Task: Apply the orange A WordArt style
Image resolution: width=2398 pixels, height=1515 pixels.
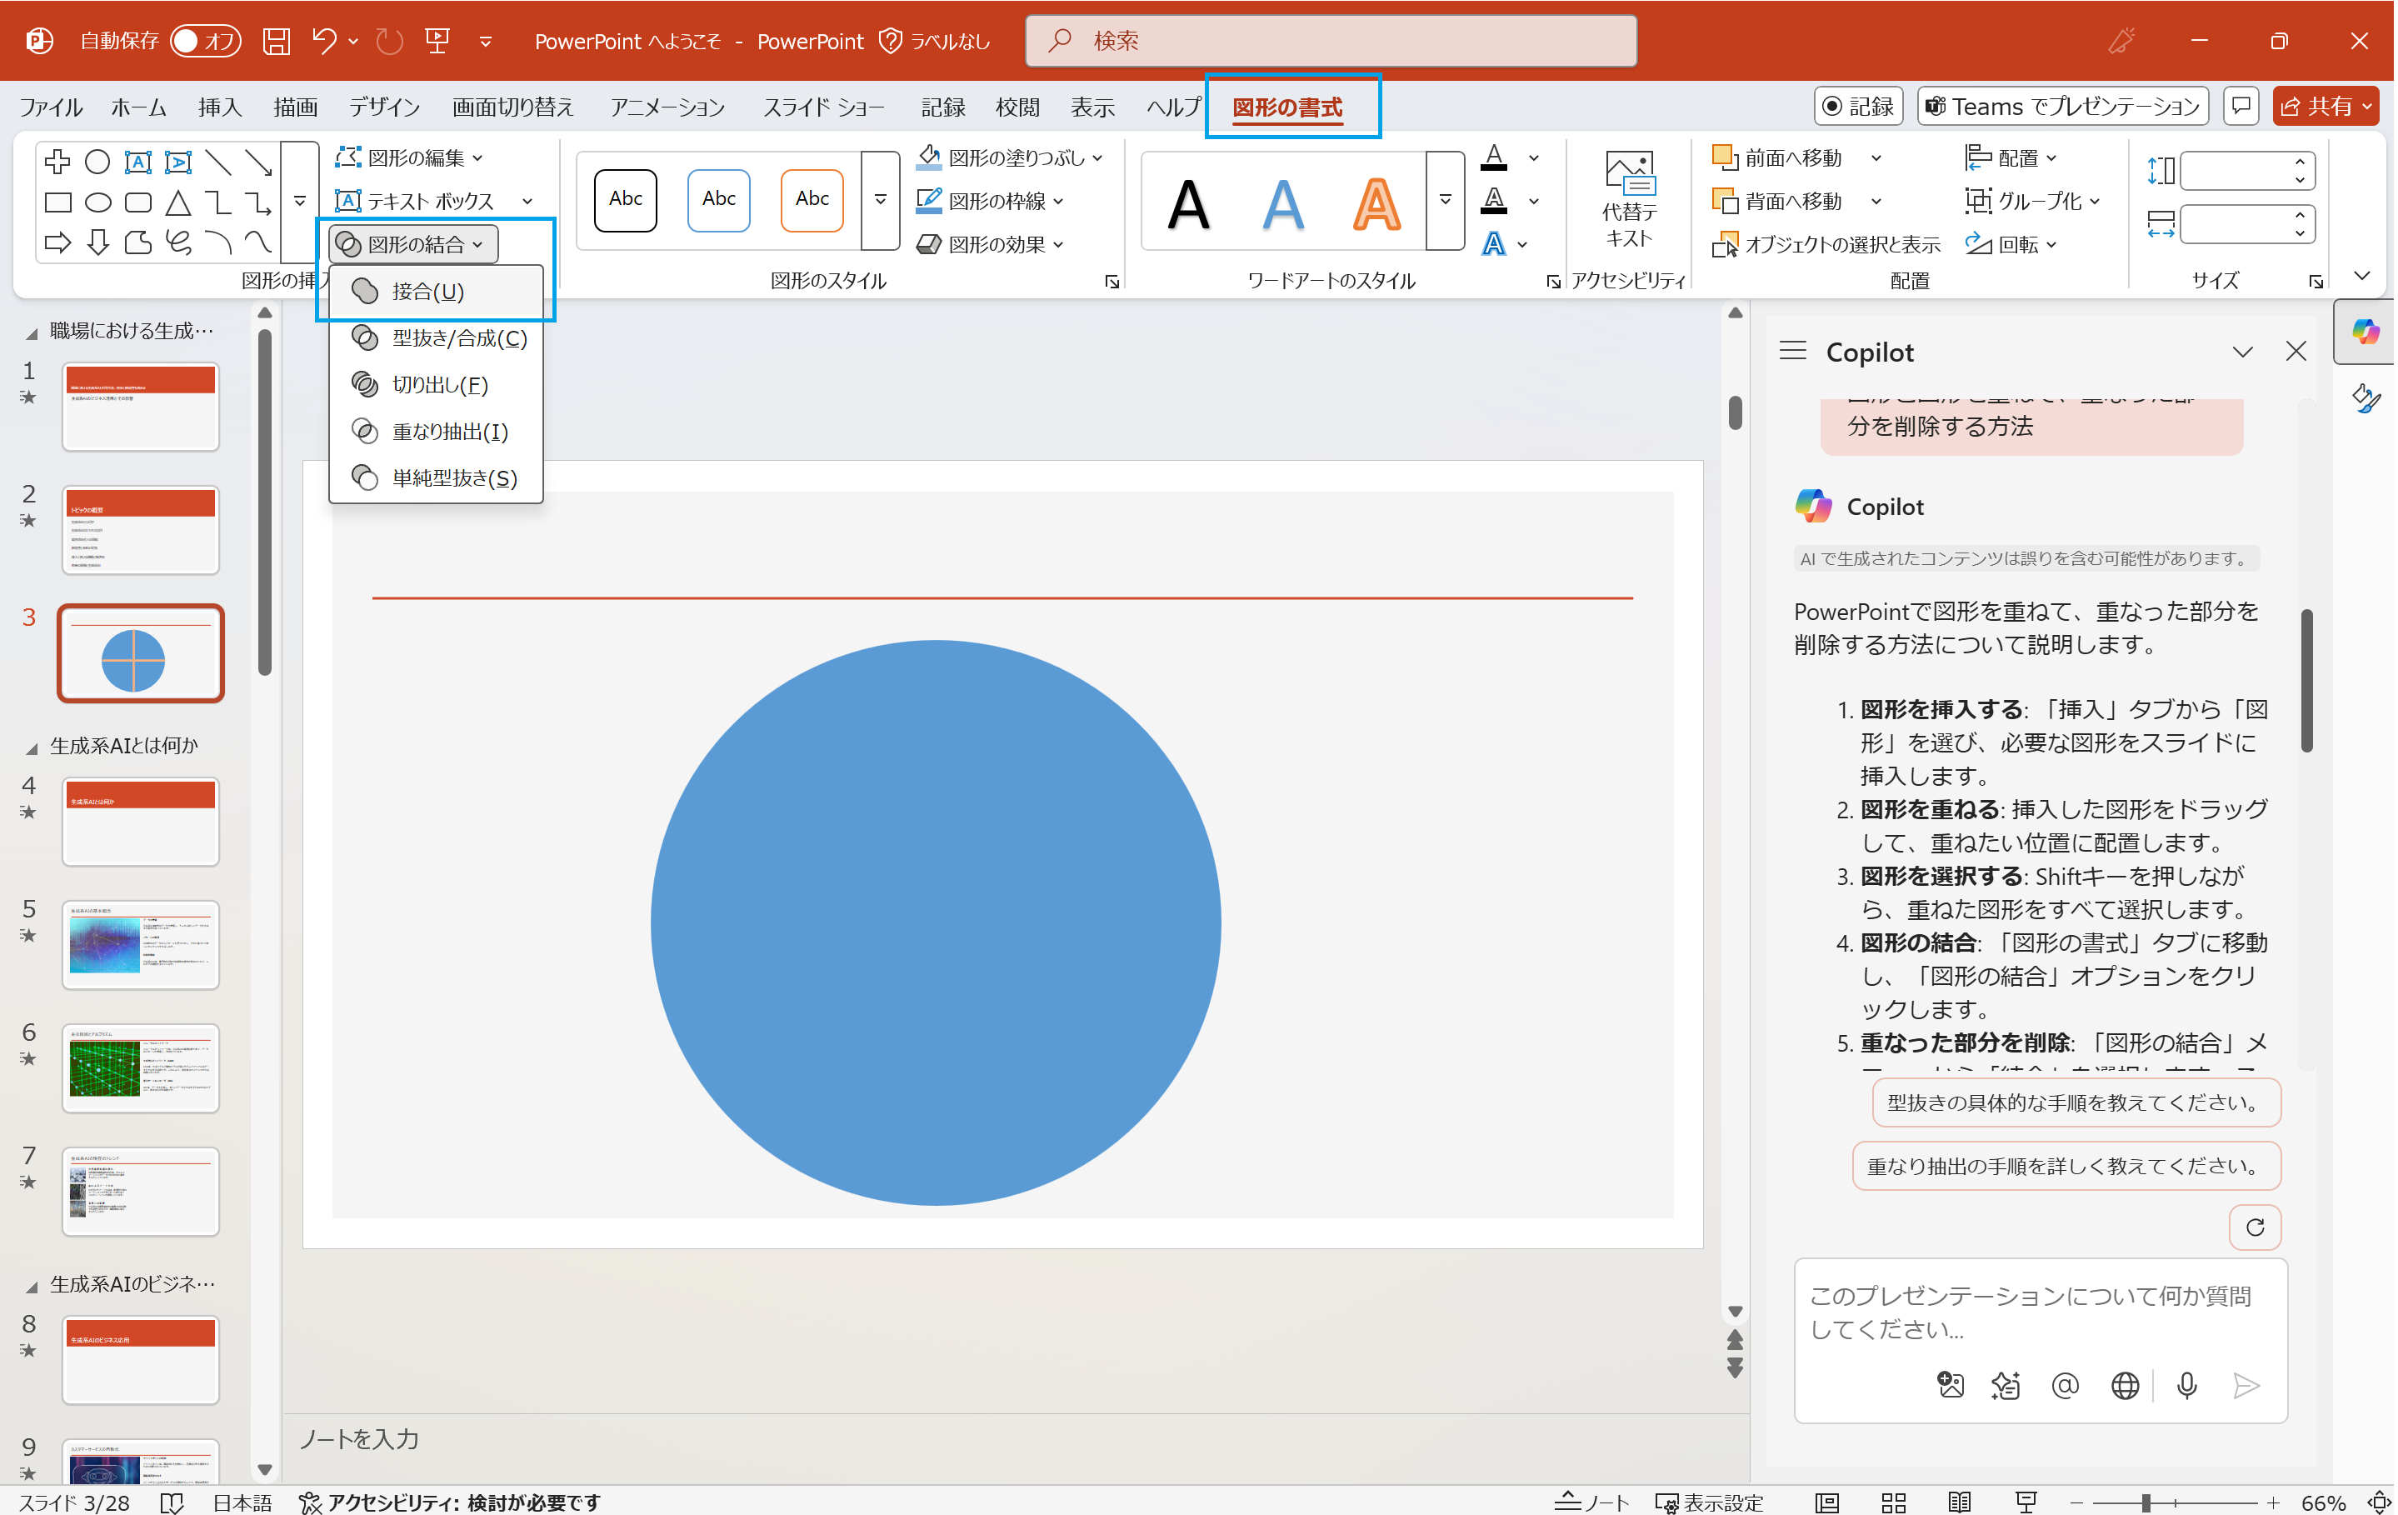Action: click(x=1376, y=203)
